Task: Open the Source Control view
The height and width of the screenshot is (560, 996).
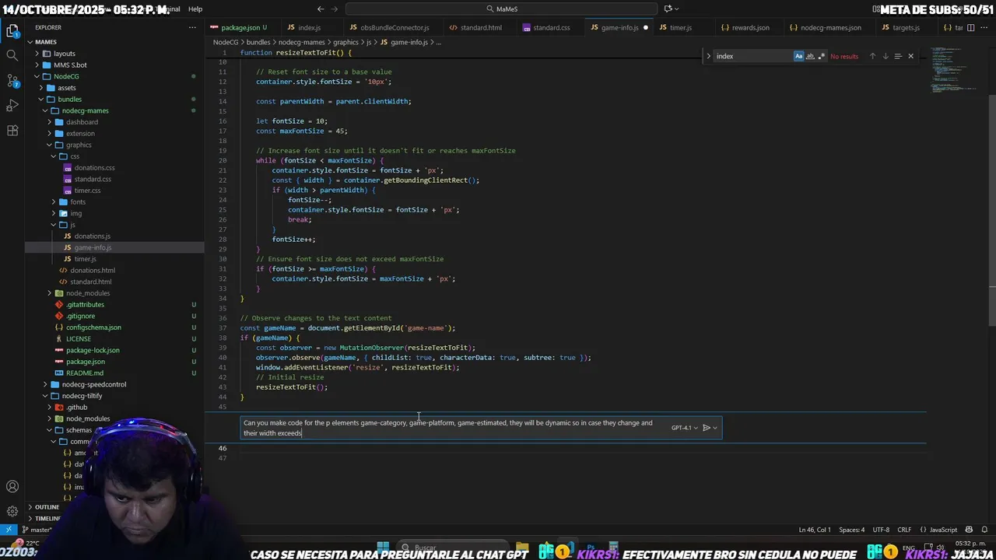Action: [x=12, y=81]
